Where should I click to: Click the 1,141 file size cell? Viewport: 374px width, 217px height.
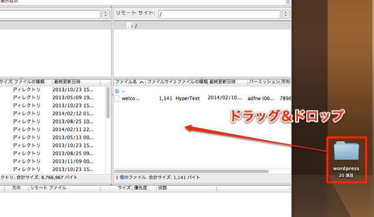click(x=166, y=98)
